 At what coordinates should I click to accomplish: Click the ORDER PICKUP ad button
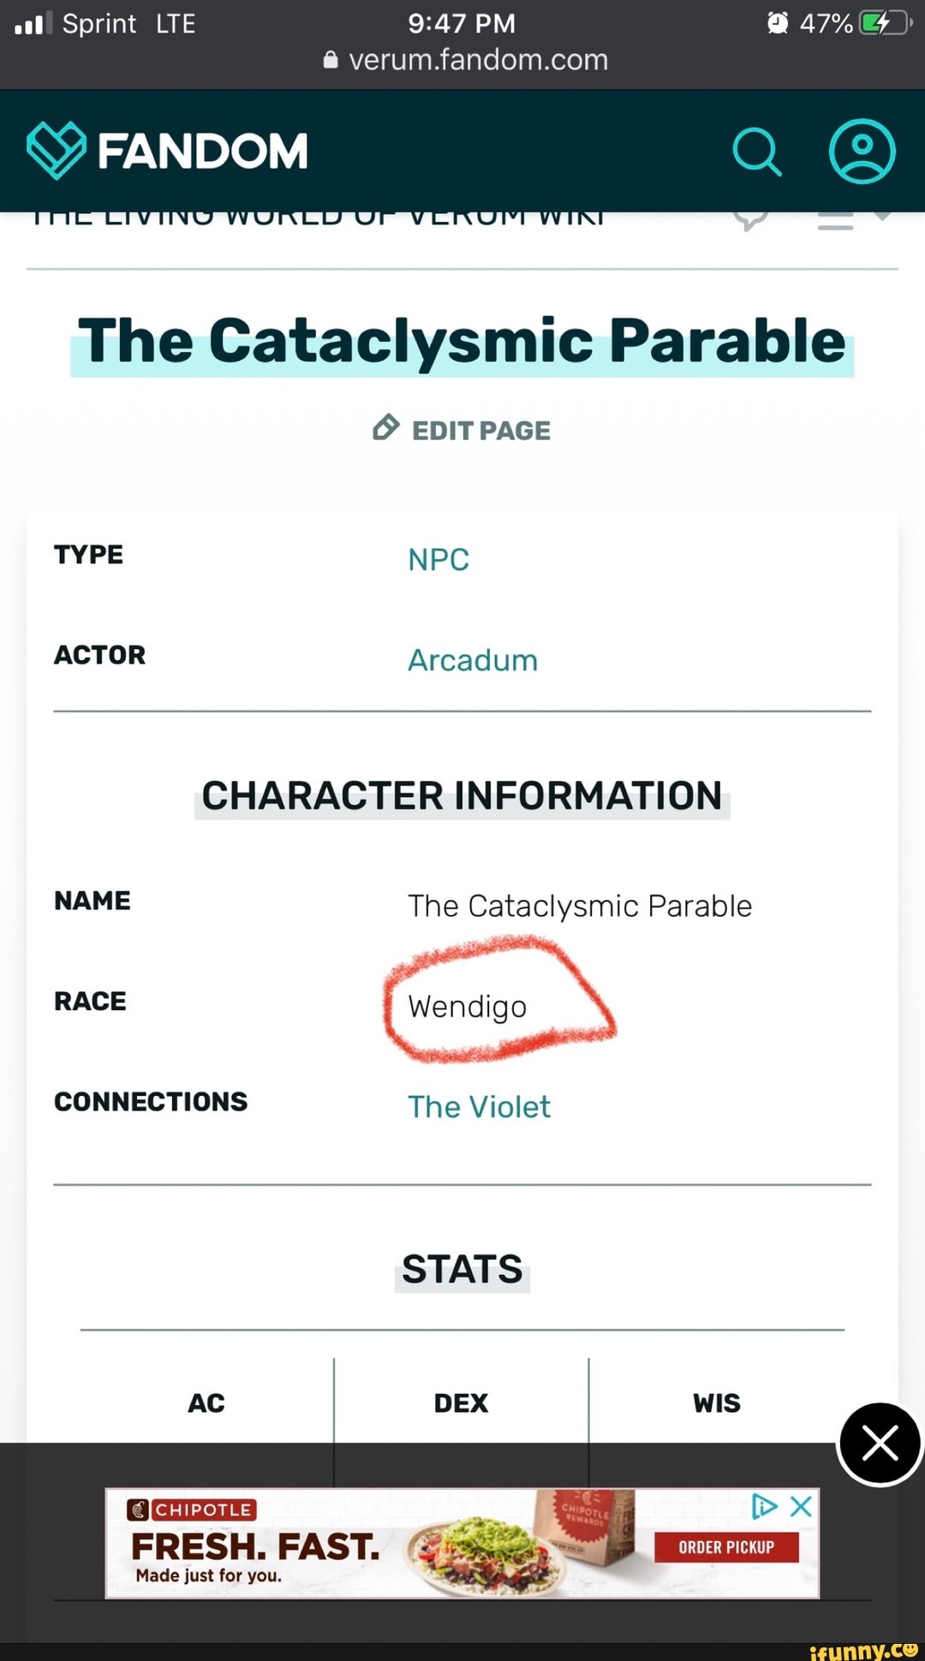pos(726,1547)
